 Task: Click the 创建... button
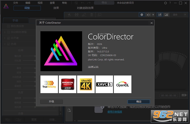point(53,120)
